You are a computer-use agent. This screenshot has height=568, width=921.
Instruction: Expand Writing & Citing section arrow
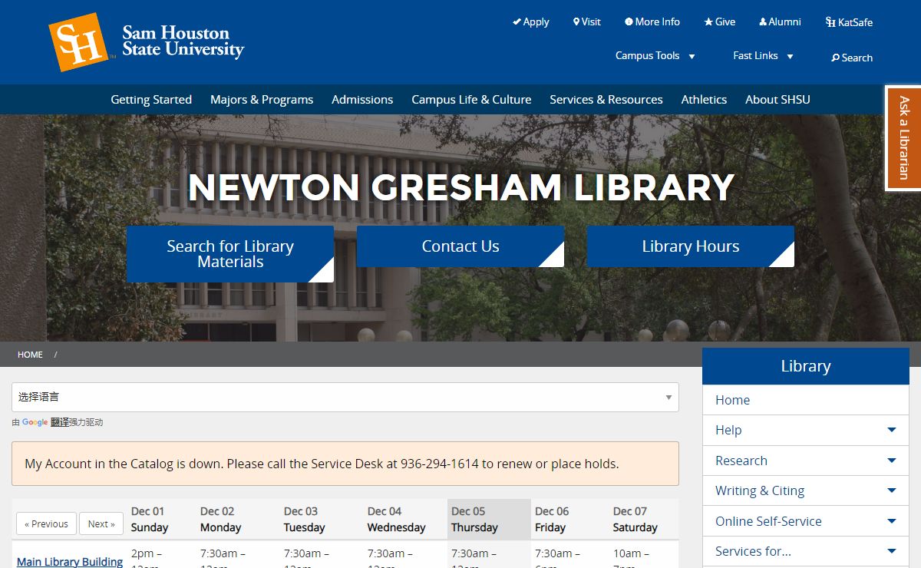(892, 490)
